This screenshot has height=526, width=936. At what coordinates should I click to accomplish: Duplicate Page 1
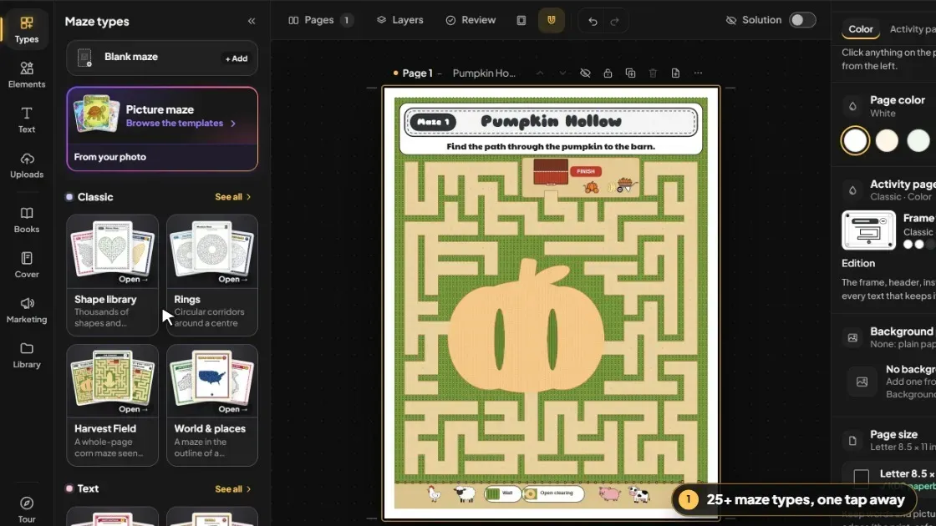[x=630, y=73]
